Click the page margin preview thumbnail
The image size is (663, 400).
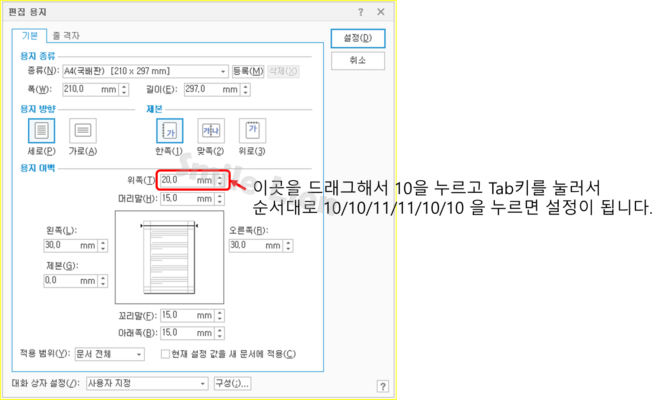click(x=169, y=257)
